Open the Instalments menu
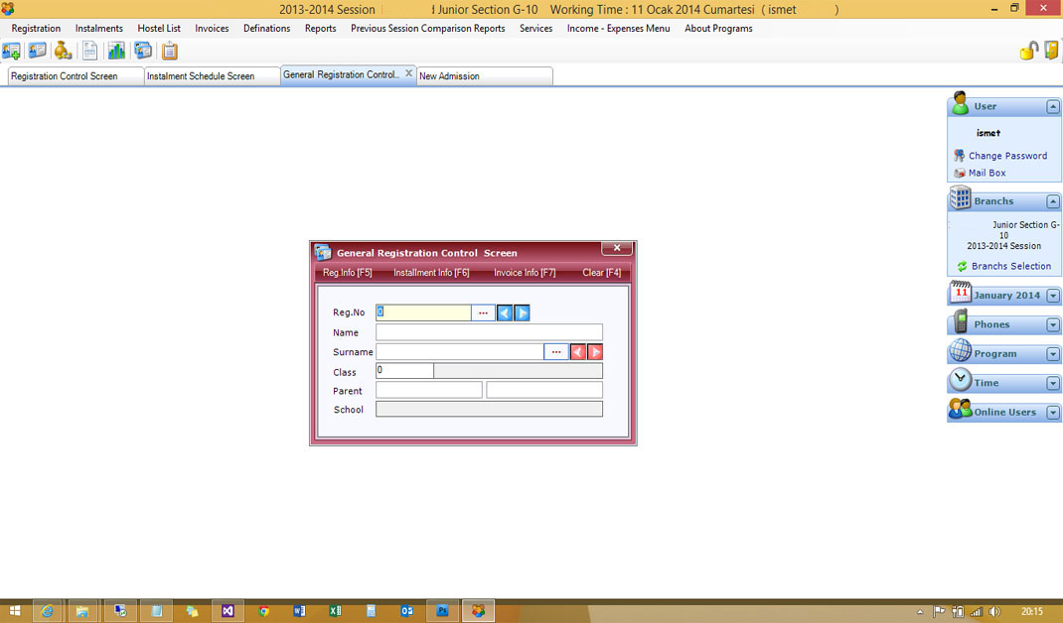 click(x=99, y=29)
